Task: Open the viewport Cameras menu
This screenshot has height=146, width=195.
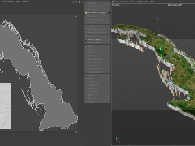Action: (x=124, y=2)
